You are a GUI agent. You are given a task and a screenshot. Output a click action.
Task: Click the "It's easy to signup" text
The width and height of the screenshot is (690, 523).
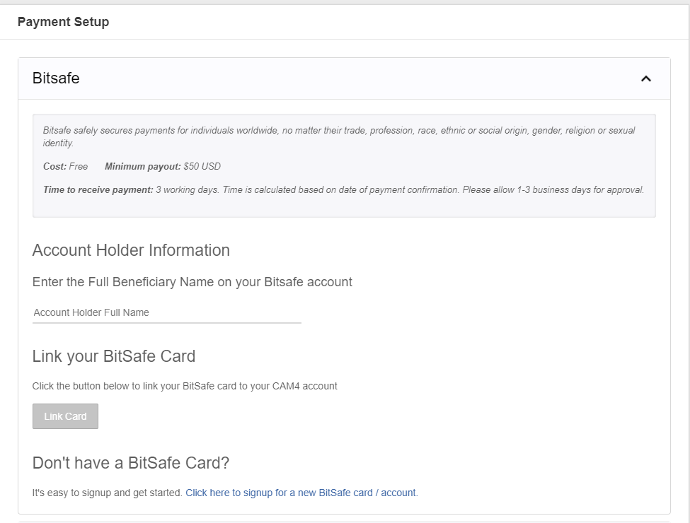tap(107, 493)
